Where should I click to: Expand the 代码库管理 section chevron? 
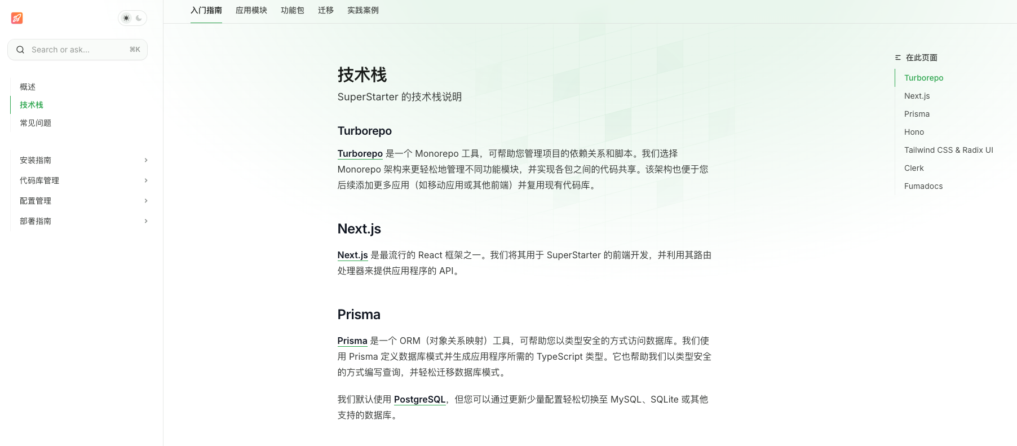pos(146,180)
